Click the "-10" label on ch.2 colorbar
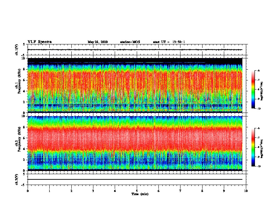The height and width of the screenshot is (214, 277). (x=258, y=166)
